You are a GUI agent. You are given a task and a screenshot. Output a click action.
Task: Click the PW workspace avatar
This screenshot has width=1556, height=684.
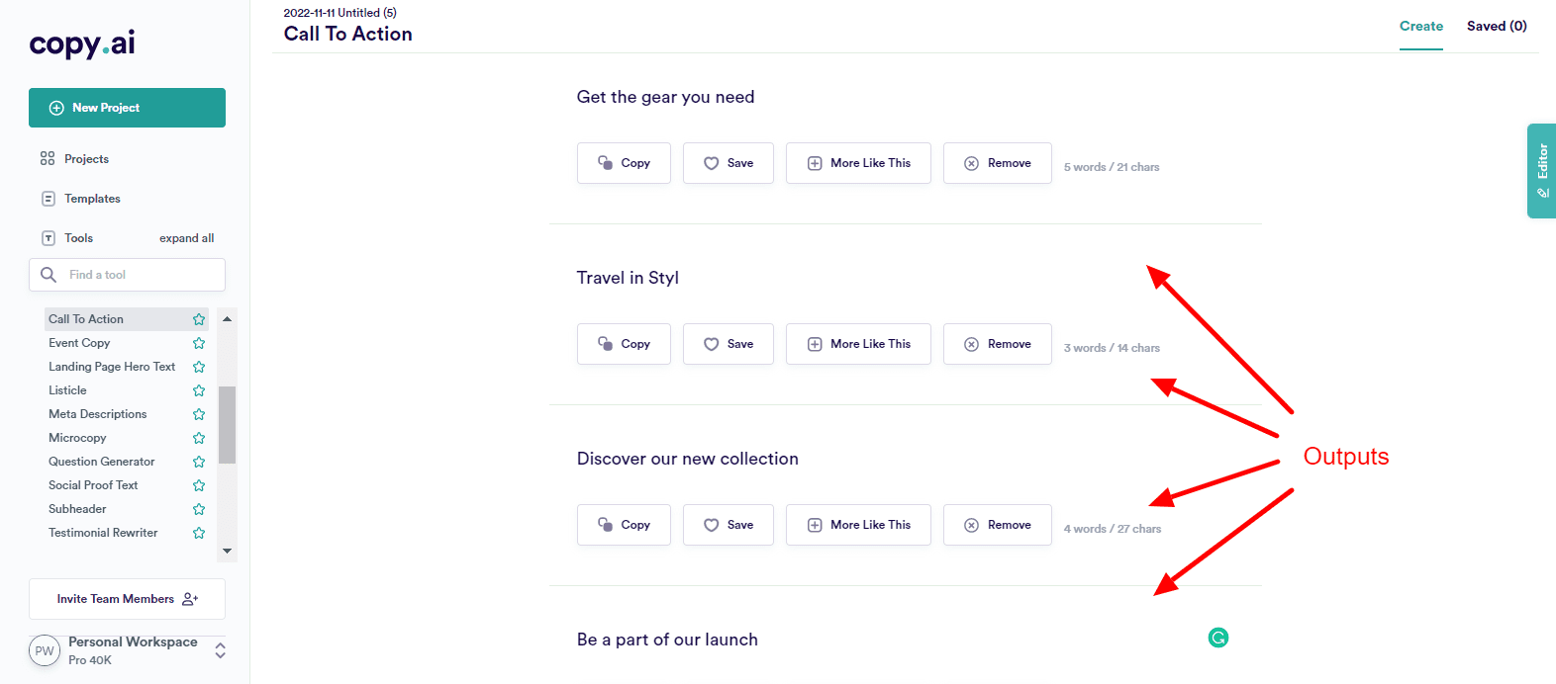coord(45,651)
